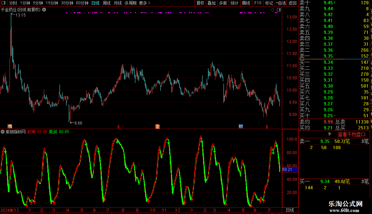Viewport: 372px width, 214px height.
Task: Expand the 股朋指标网 indicator dropdown
Action: point(3,132)
